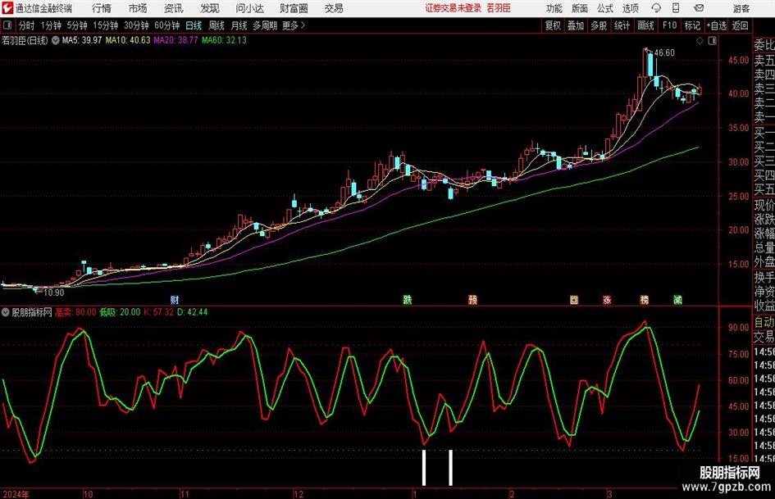This screenshot has height=499, width=775.
Task: Open the 版面 menu
Action: click(580, 8)
